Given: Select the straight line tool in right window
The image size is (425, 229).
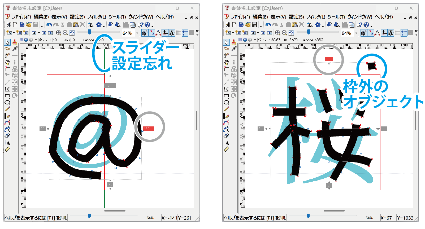Looking at the screenshot, I should 226,82.
